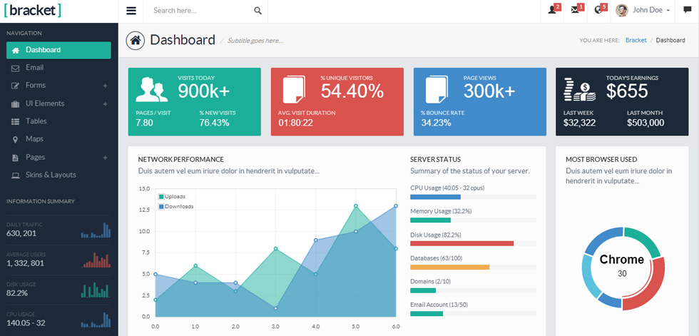Click the document icon on Unique Visitors card
This screenshot has width=699, height=336.
pyautogui.click(x=294, y=89)
